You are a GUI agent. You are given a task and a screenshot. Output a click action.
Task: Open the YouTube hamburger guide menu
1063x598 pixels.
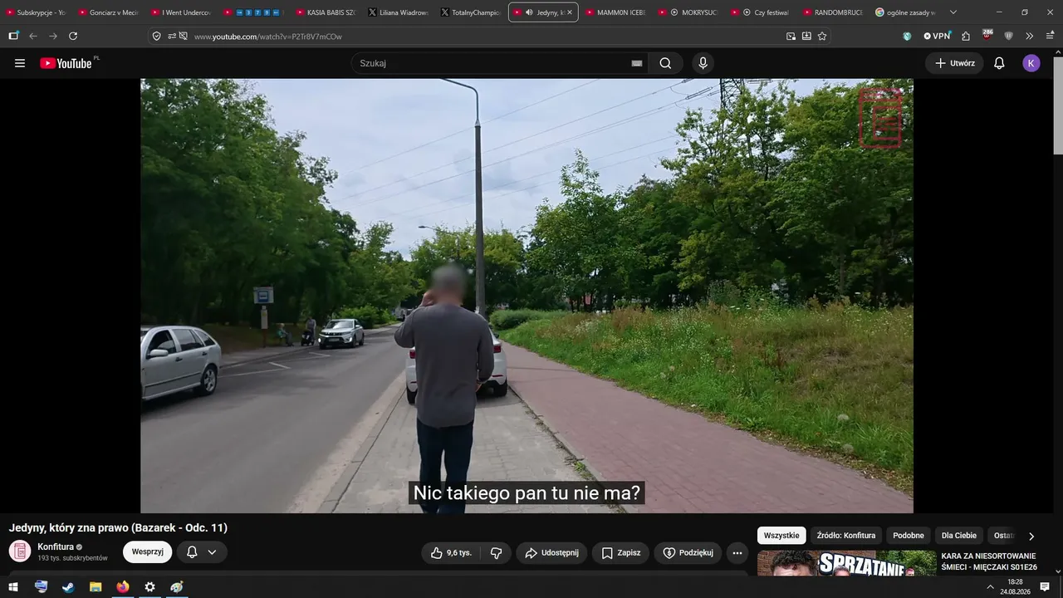click(20, 63)
